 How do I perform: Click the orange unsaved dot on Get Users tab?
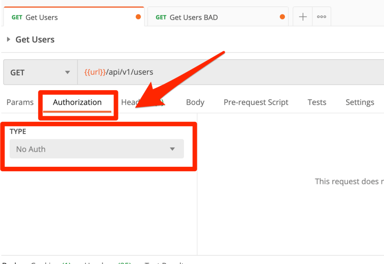[138, 17]
